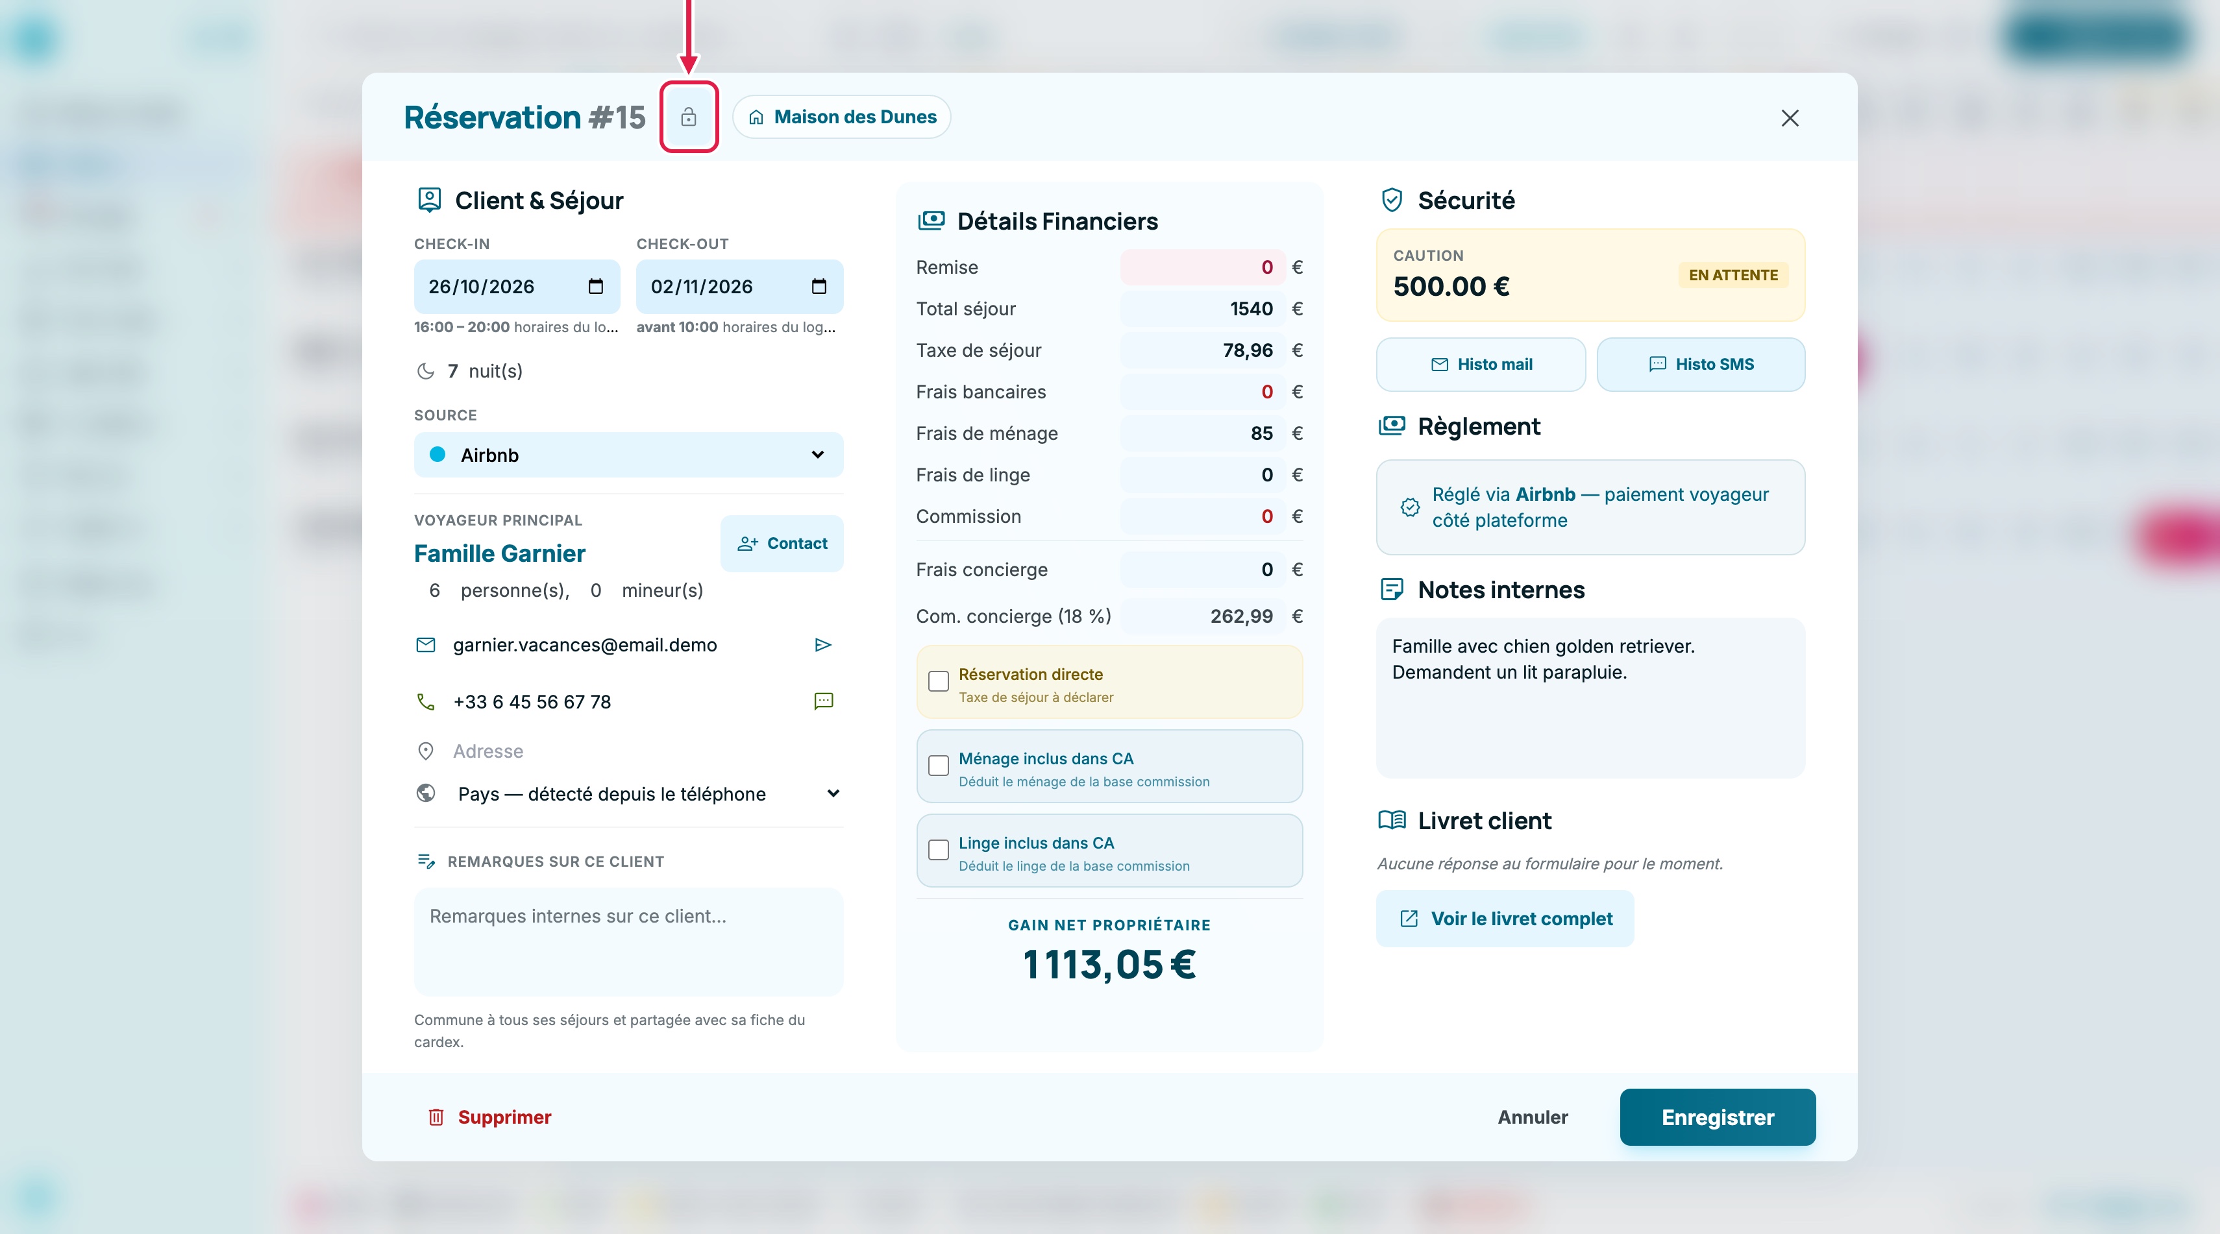
Task: Open SMS icon next to phone number
Action: click(823, 701)
